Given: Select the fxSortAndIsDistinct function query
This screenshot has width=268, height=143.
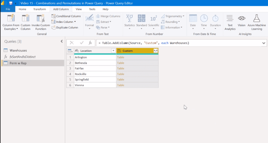Looking at the screenshot, I should [33, 57].
